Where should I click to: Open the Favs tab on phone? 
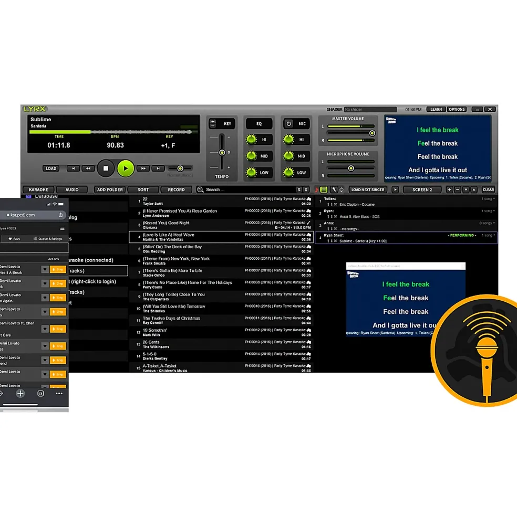(x=14, y=239)
